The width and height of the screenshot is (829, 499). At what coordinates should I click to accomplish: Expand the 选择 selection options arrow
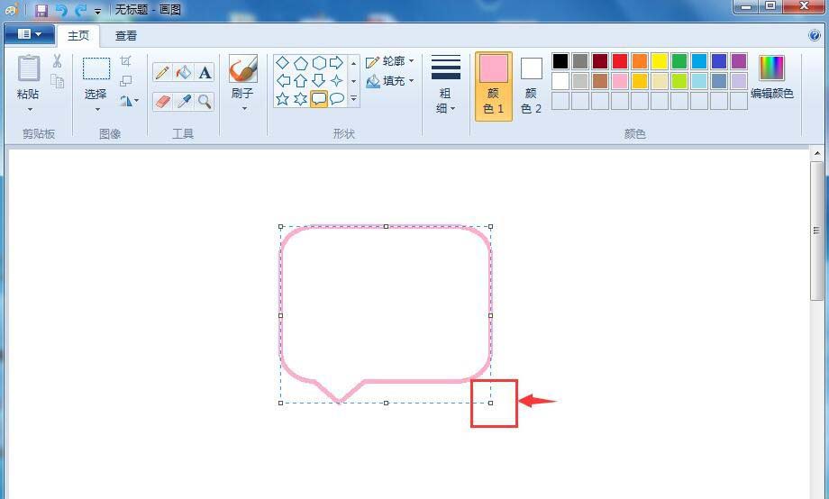(x=98, y=109)
